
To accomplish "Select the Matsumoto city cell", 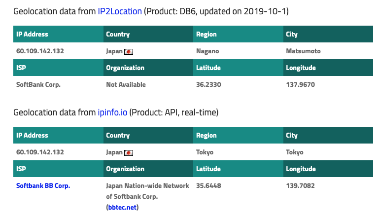I will [303, 51].
